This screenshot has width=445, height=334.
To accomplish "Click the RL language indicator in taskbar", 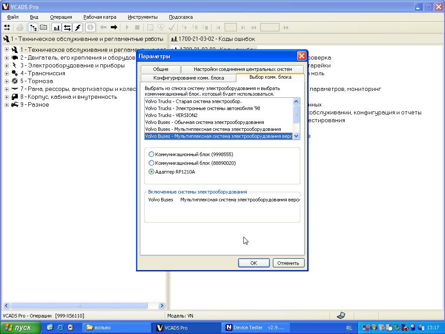I will (x=349, y=328).
